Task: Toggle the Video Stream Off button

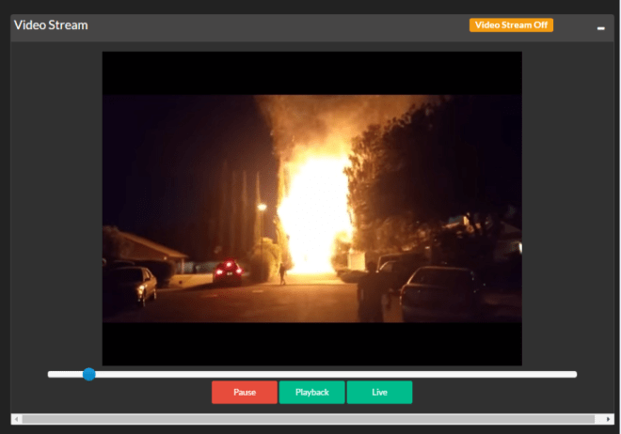Action: (x=511, y=25)
